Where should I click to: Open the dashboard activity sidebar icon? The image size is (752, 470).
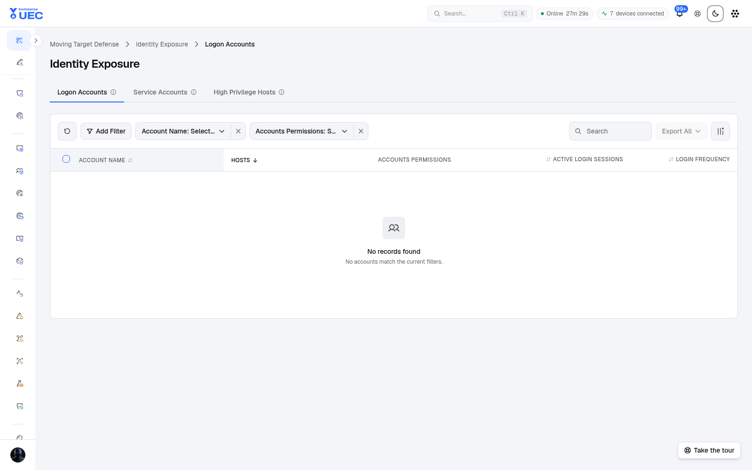pyautogui.click(x=19, y=40)
